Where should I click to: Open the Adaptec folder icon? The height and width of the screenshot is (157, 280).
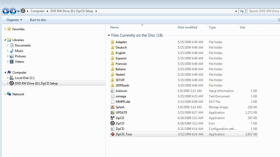pyautogui.click(x=113, y=42)
